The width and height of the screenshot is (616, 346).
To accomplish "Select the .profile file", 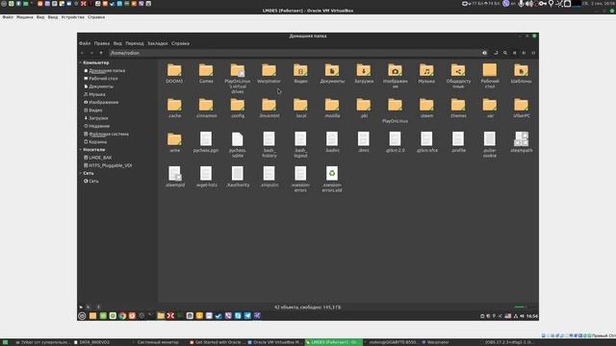I will (458, 142).
